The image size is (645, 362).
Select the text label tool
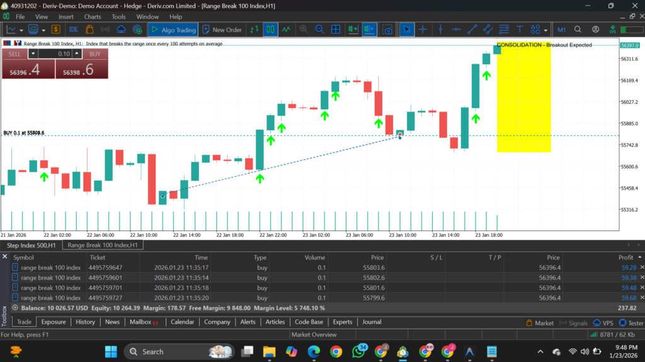[x=520, y=30]
